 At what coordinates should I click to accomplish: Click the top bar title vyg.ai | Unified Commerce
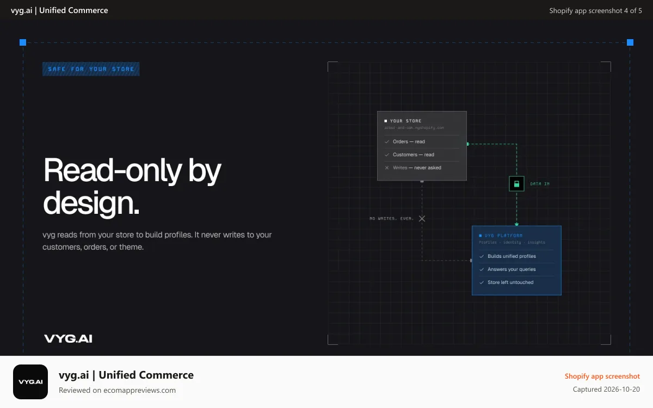[59, 10]
